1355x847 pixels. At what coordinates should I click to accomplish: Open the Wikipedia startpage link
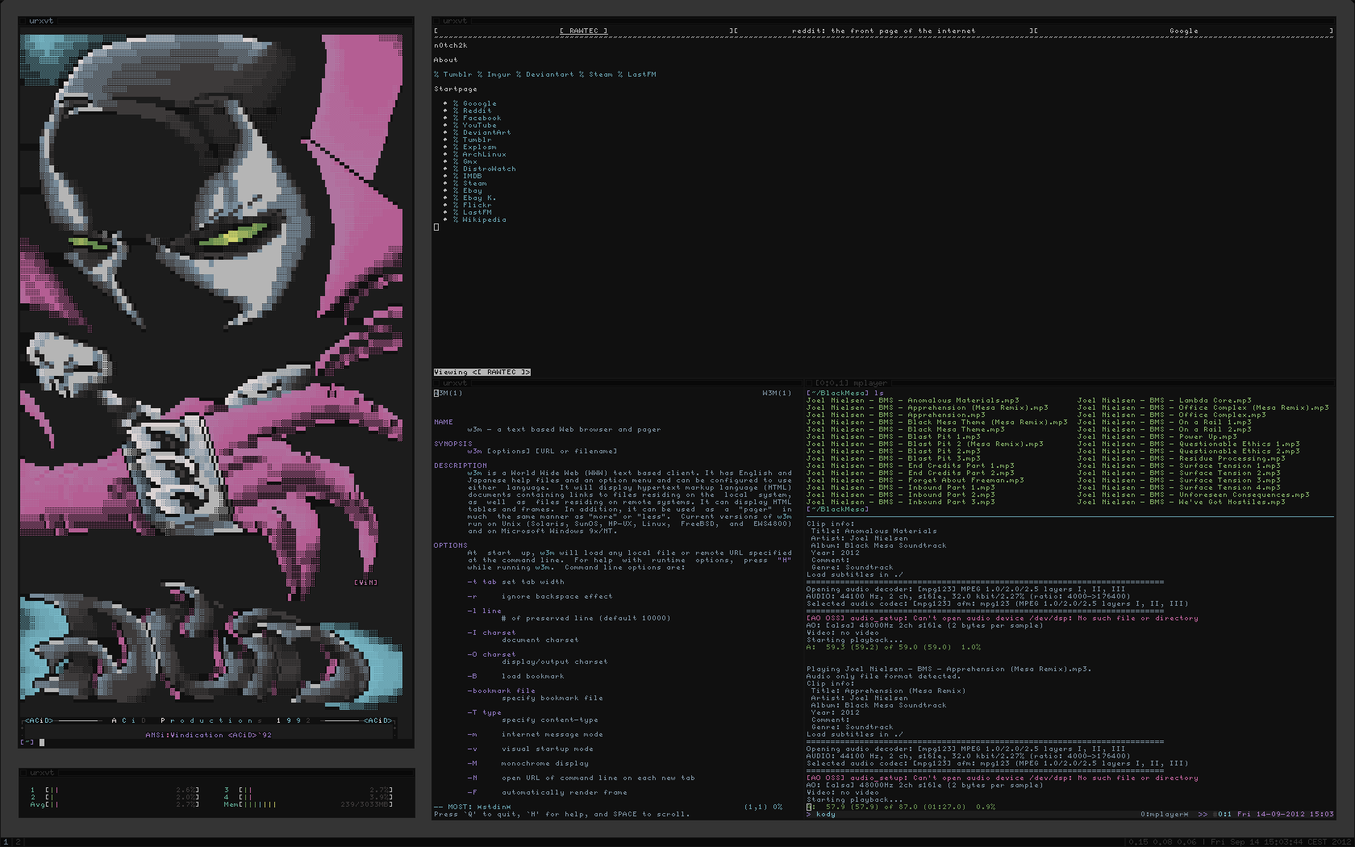pos(484,219)
